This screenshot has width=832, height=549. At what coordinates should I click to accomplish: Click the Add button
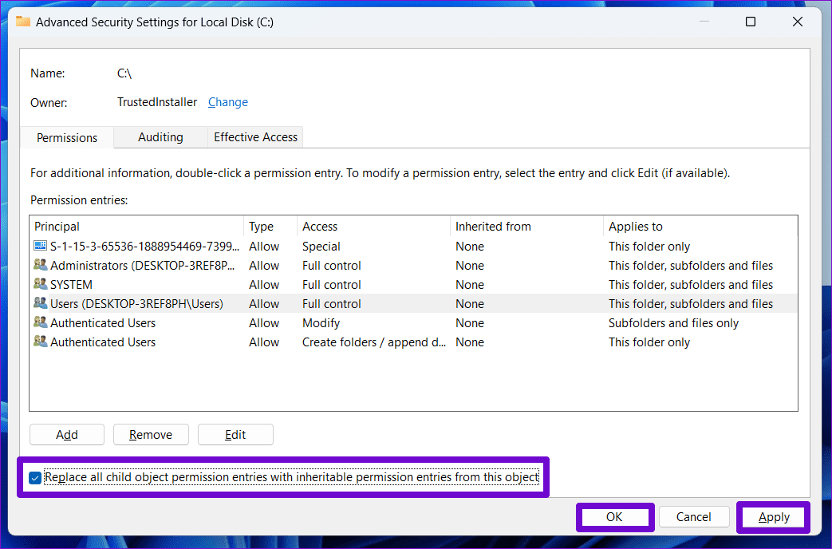(x=66, y=434)
